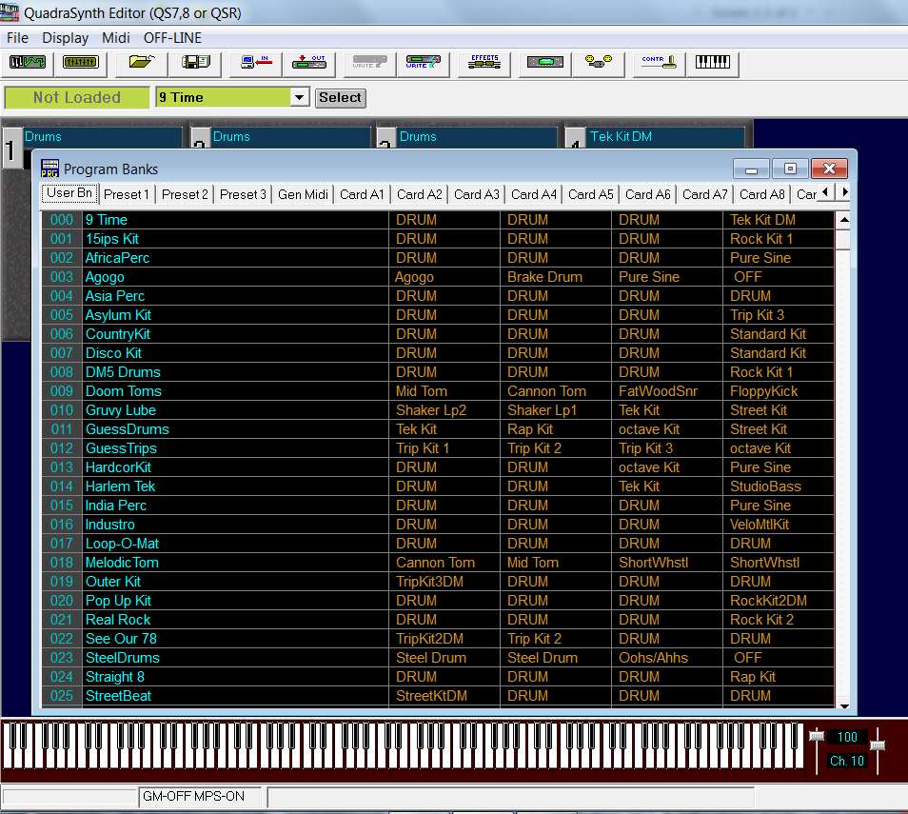Open the Display menu
The width and height of the screenshot is (908, 814).
coord(65,38)
